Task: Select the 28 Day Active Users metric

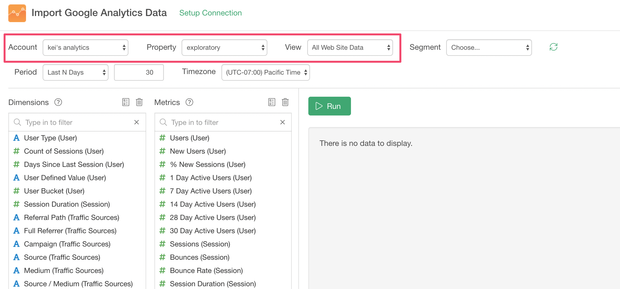Action: pyautogui.click(x=223, y=217)
